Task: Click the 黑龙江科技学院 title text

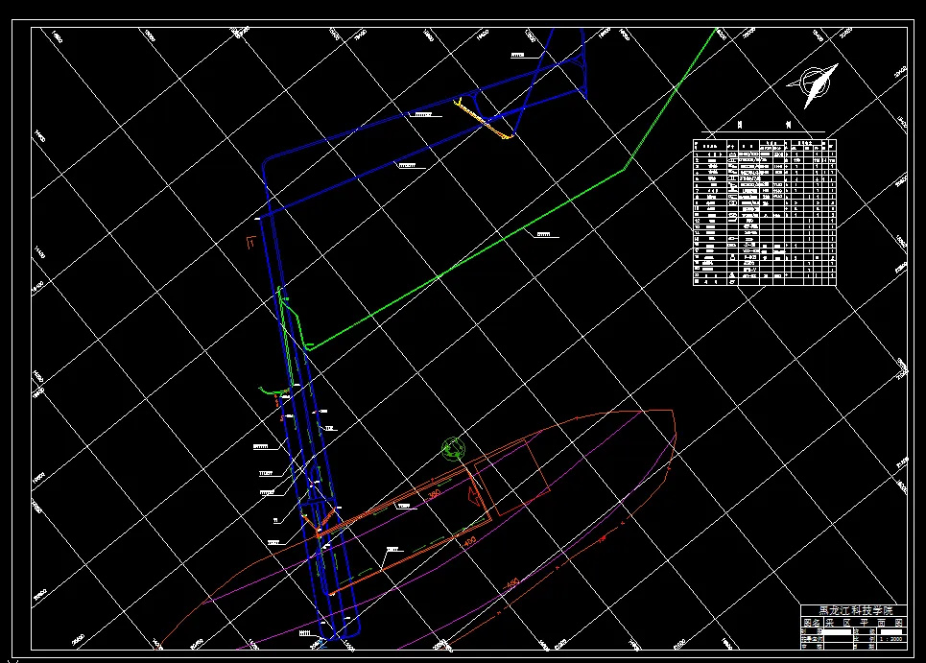Action: 854,611
